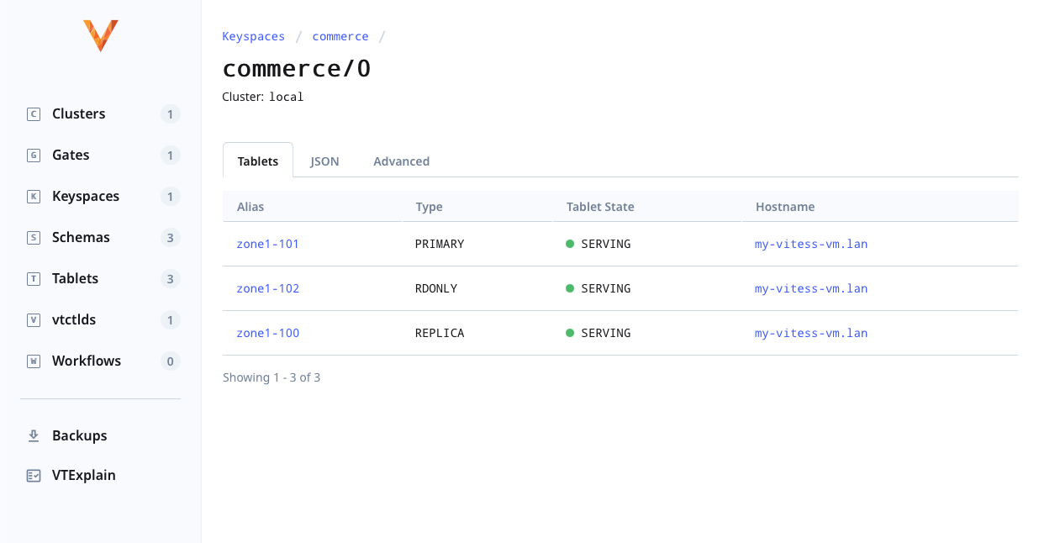Open the Advanced tab
Screen dimensions: 1039x543
click(401, 161)
